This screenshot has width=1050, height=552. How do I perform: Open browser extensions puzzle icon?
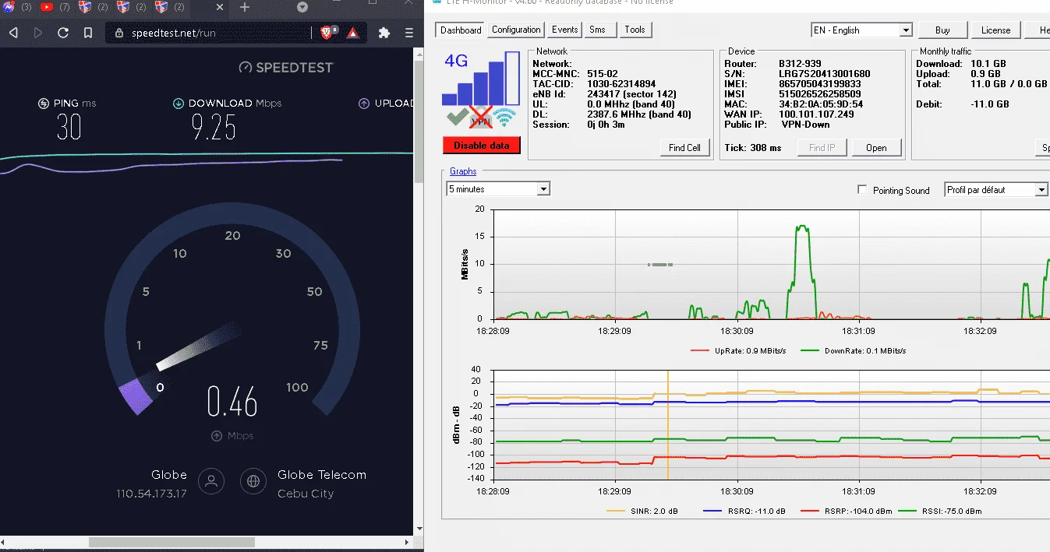pos(384,33)
